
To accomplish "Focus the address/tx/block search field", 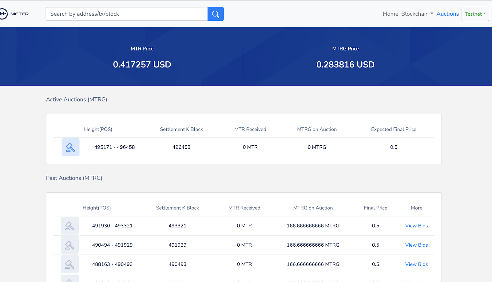I will [x=127, y=14].
